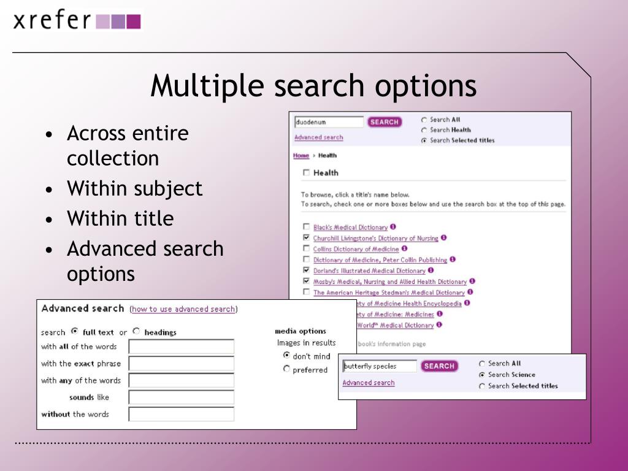Choose preferred for images in results
This screenshot has height=471, width=628.
286,369
